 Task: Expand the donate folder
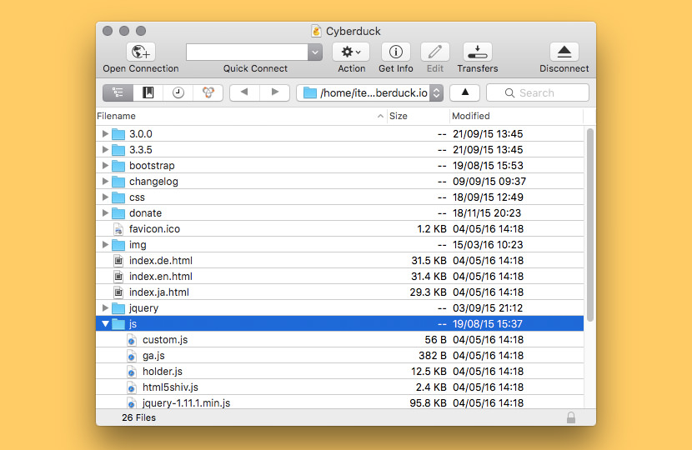pyautogui.click(x=105, y=213)
